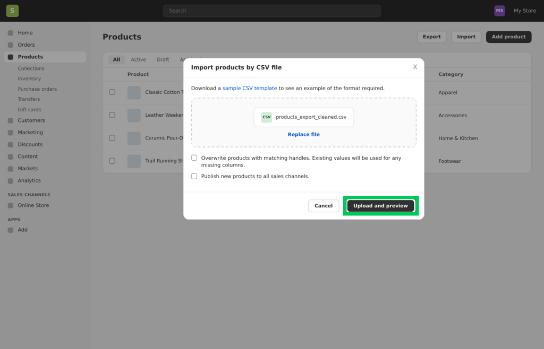This screenshot has width=544, height=349.
Task: Click the Replace file link
Action: (303, 134)
